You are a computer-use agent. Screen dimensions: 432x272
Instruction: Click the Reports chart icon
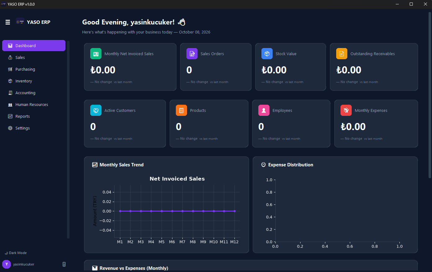click(x=10, y=116)
